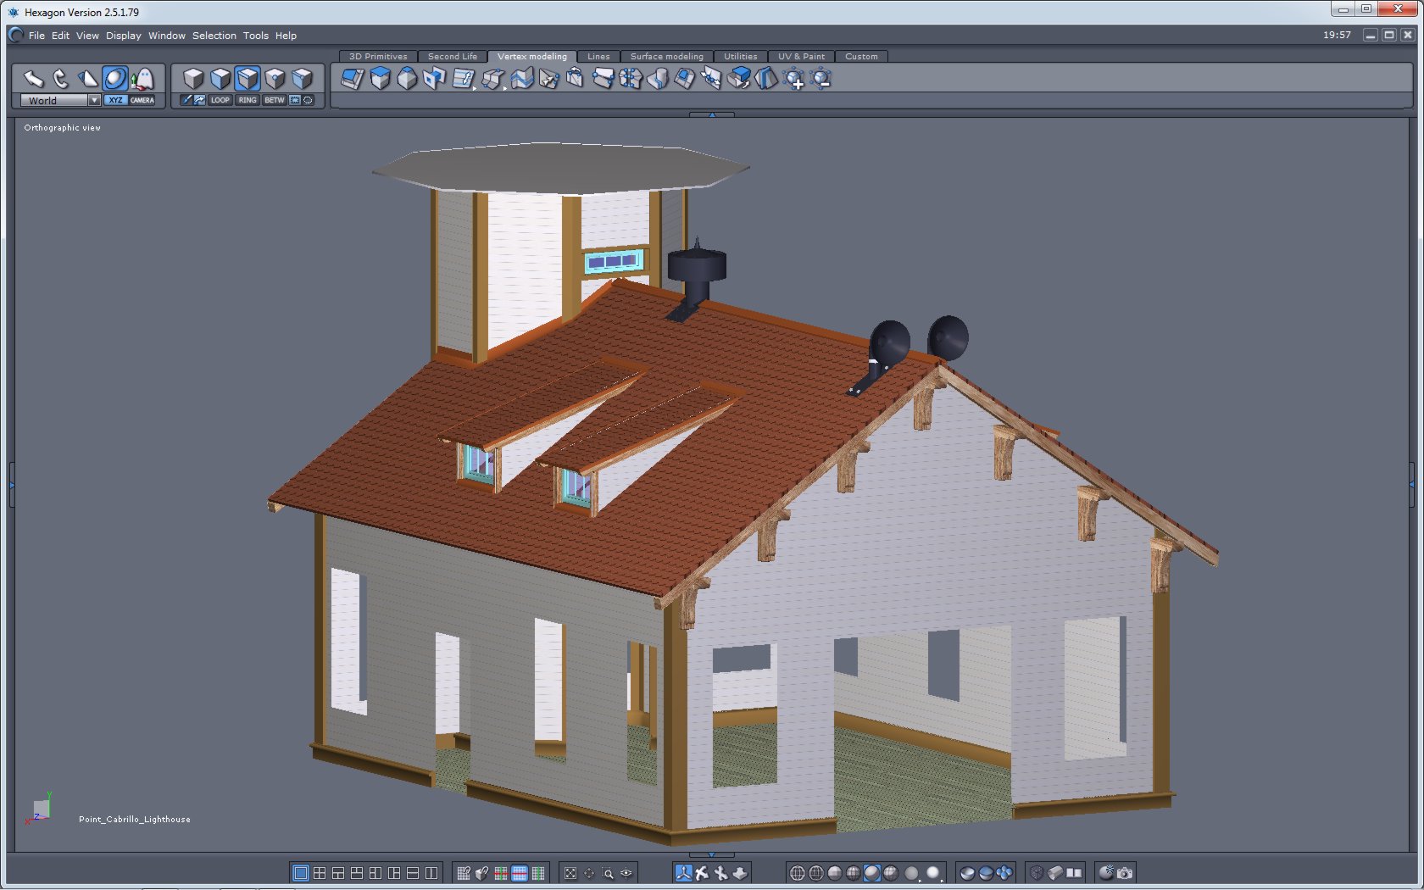
Task: Switch to object selection mode cube
Action: 193,79
